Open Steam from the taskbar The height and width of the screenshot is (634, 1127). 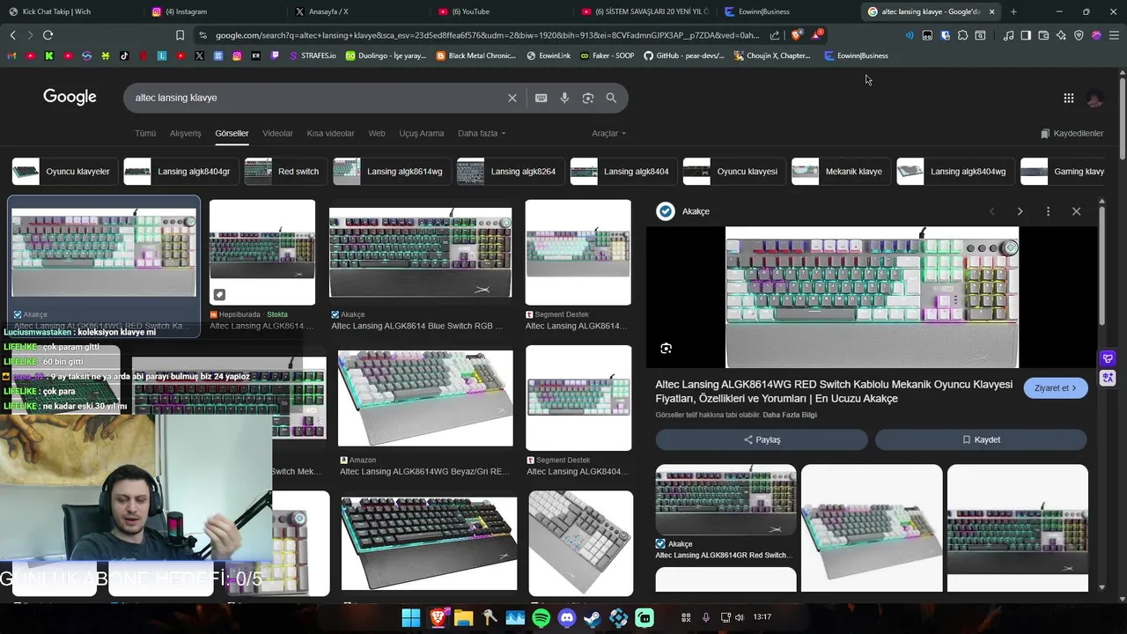593,618
